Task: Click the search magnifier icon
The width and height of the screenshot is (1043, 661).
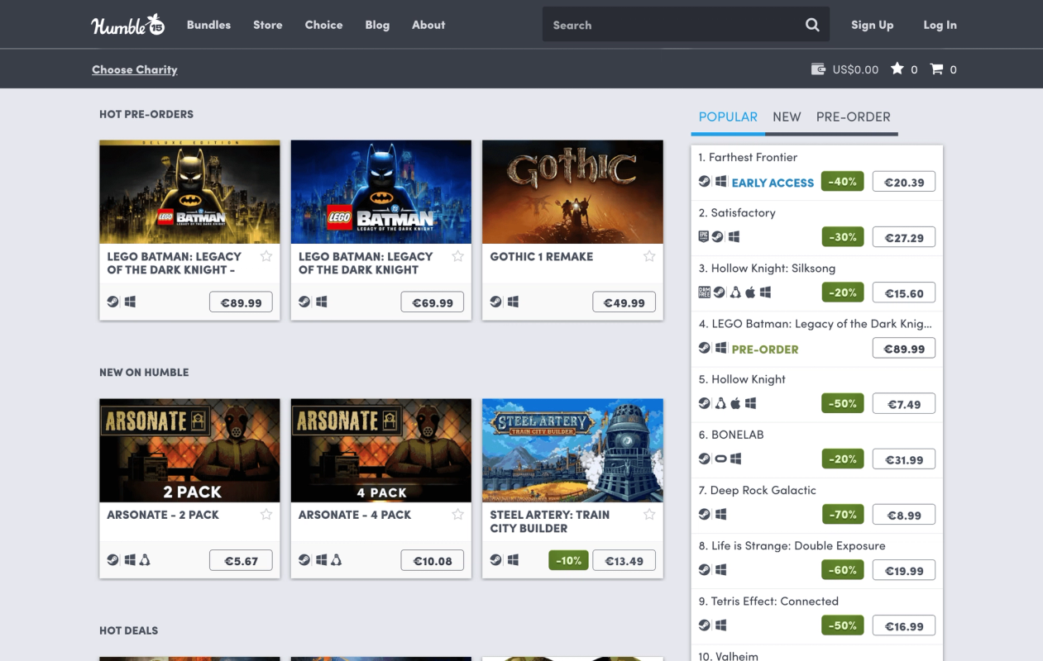Action: click(812, 25)
